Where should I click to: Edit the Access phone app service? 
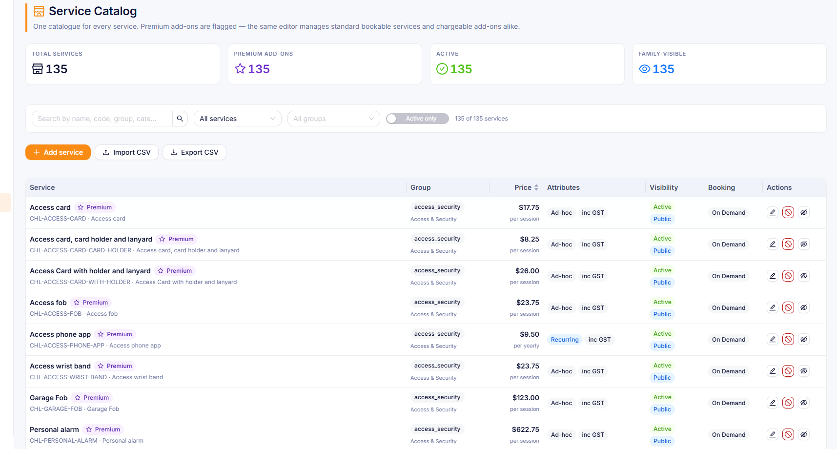[773, 339]
